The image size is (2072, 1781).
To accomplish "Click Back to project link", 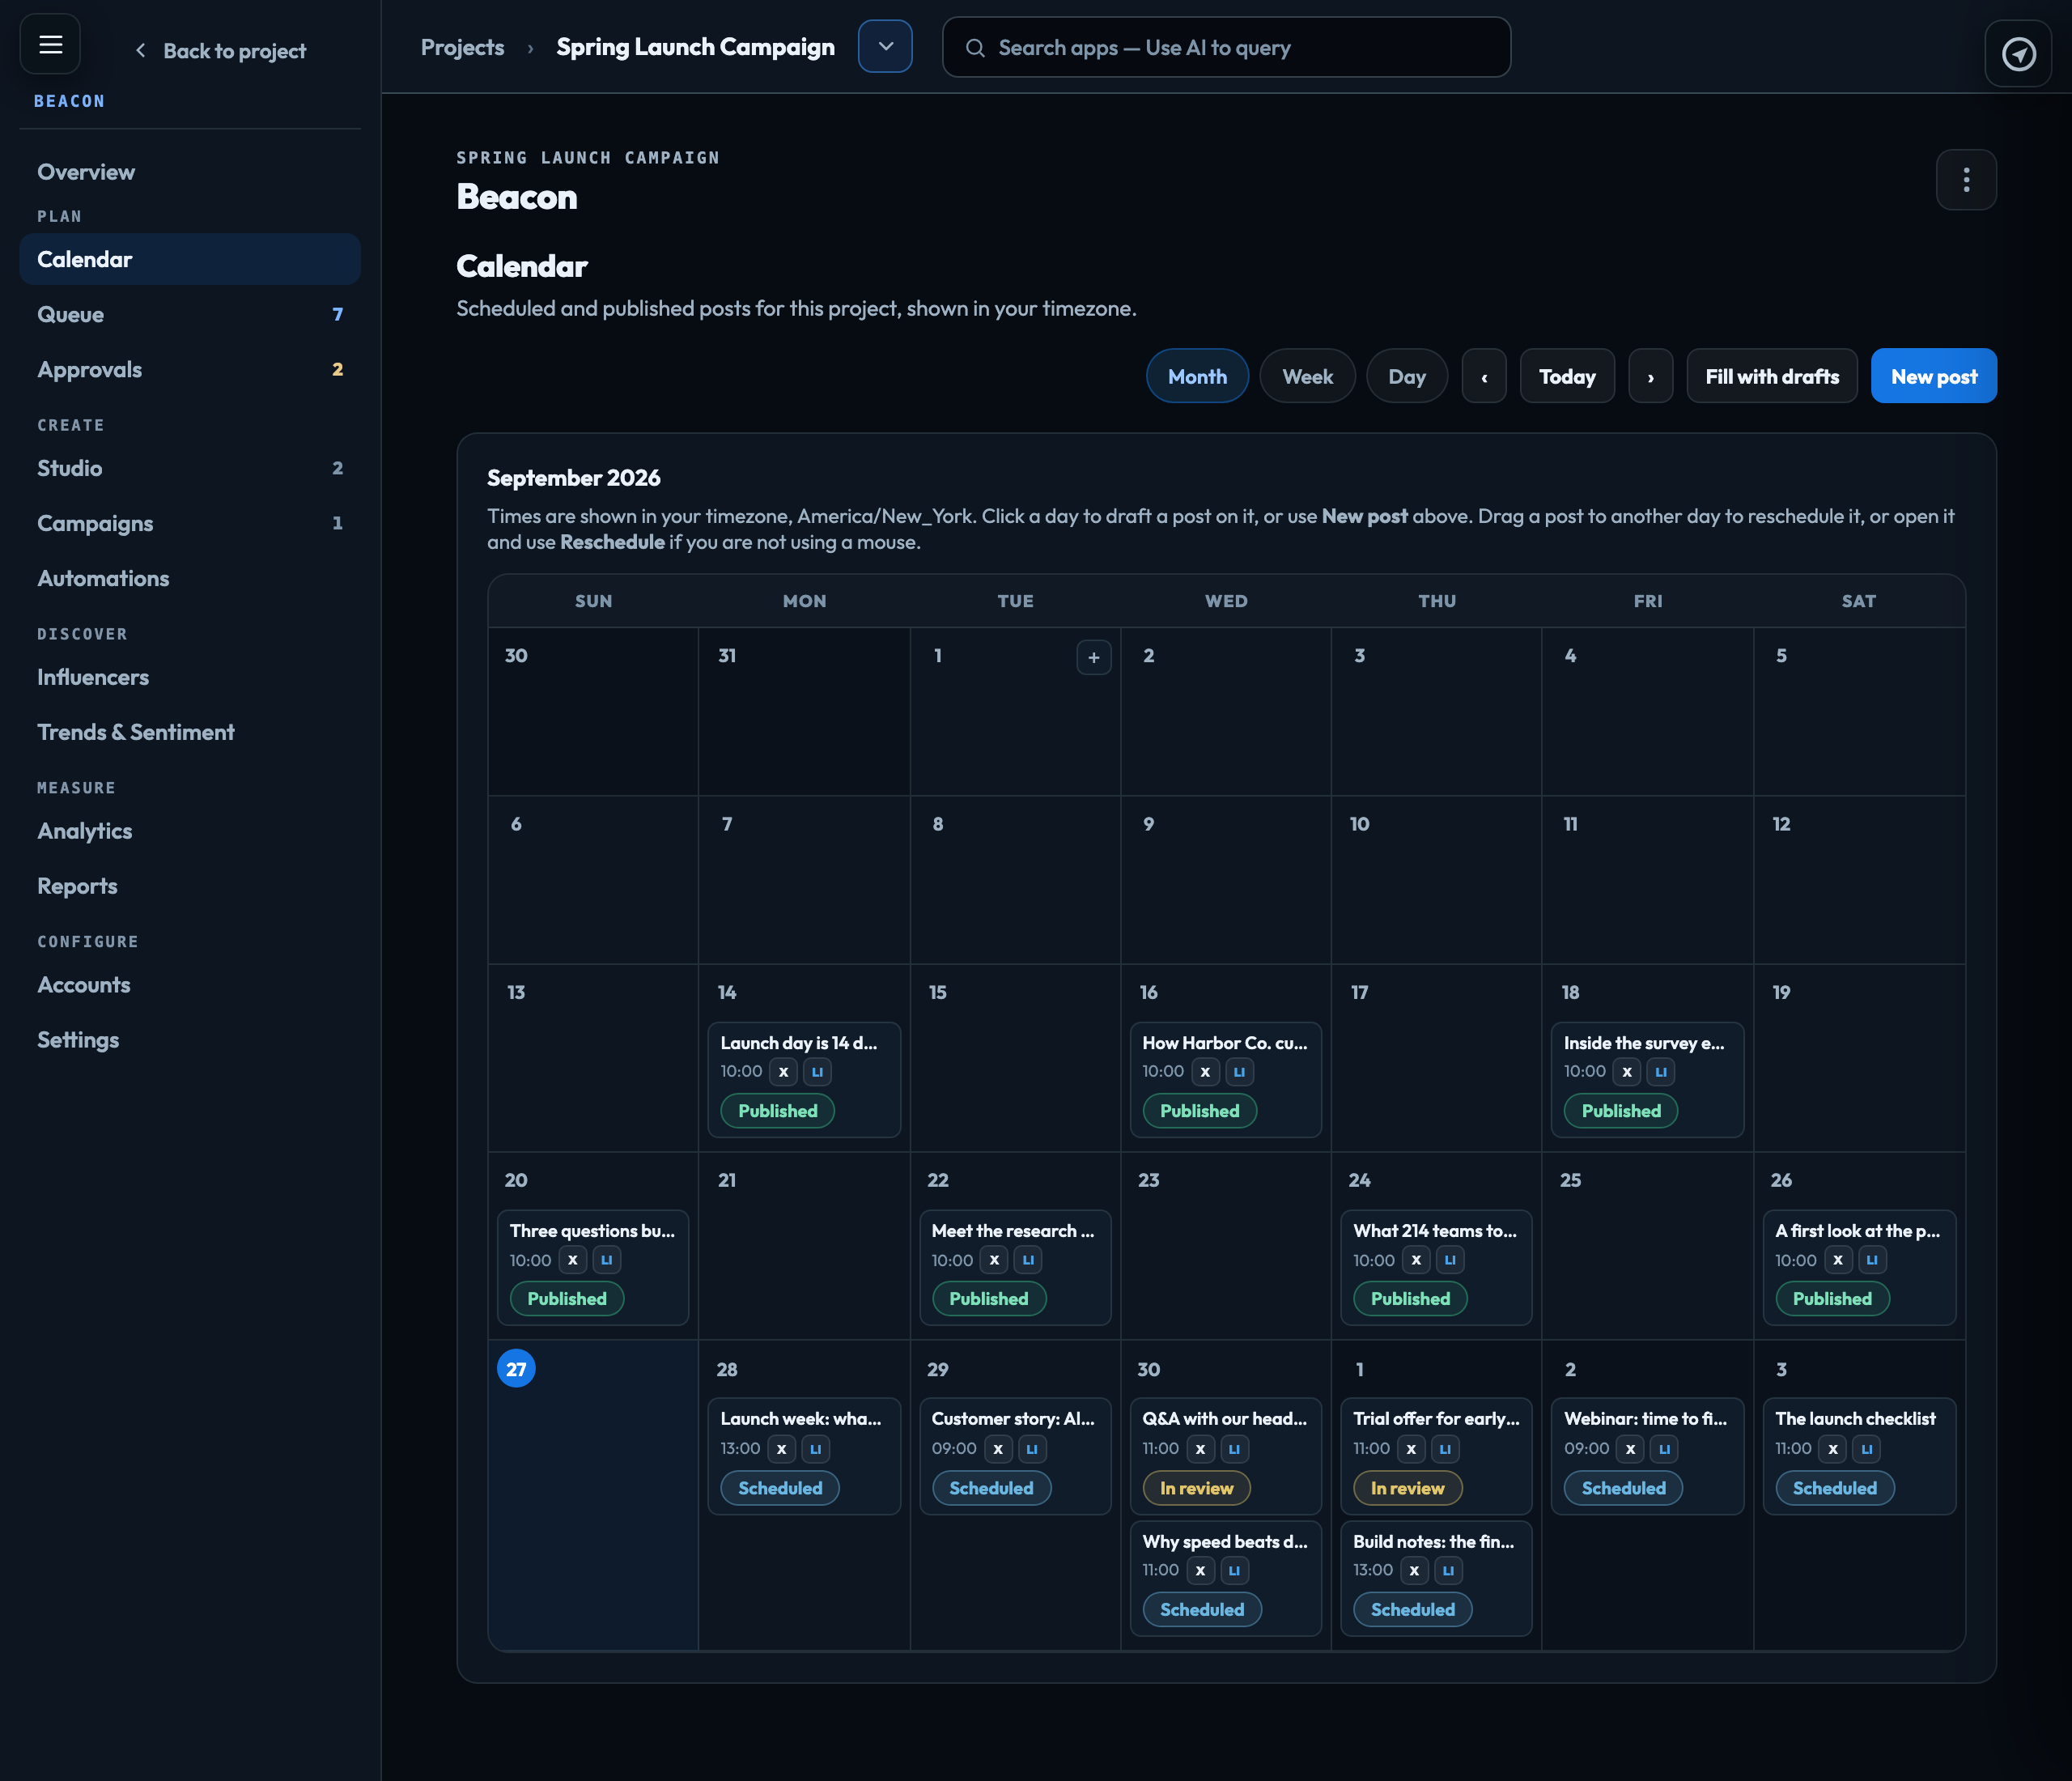I will tap(221, 50).
